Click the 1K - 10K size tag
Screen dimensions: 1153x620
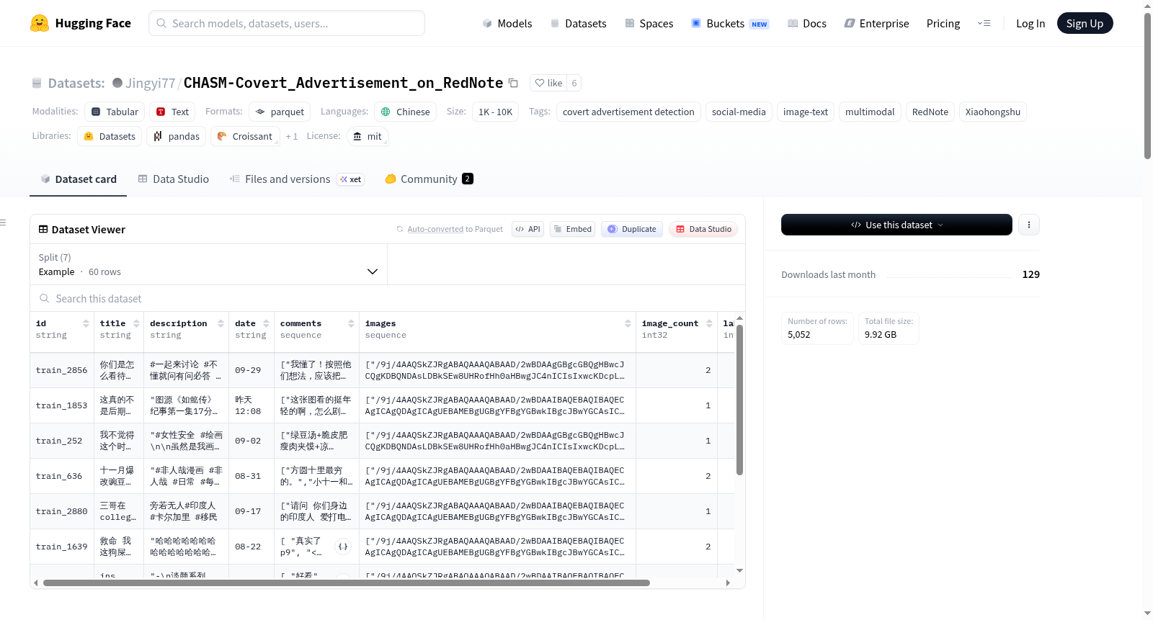(495, 112)
